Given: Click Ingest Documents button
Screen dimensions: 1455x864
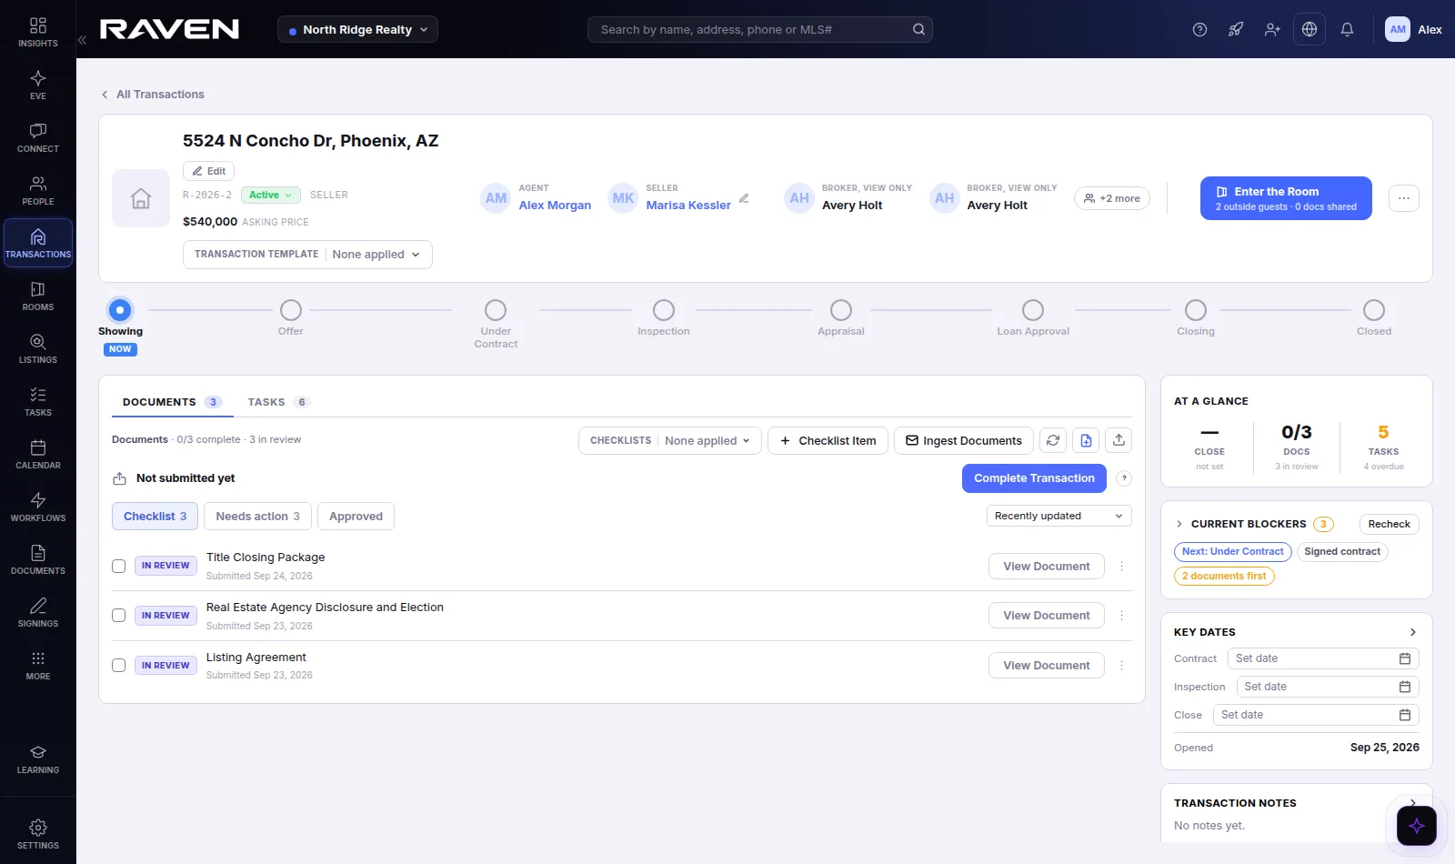Looking at the screenshot, I should click(x=963, y=440).
